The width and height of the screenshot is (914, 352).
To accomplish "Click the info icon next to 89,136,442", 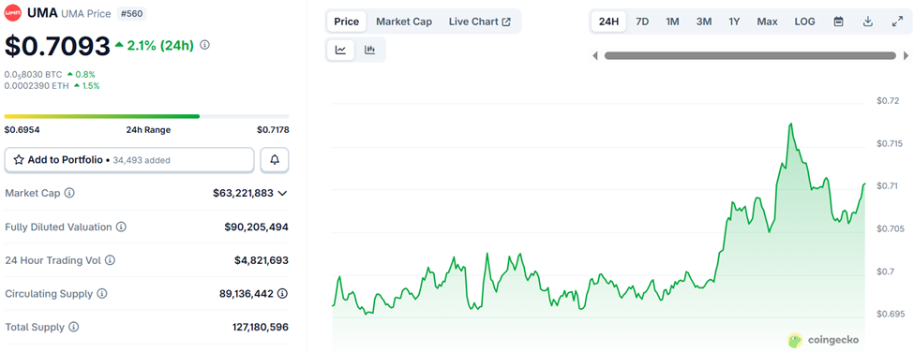I will tap(283, 294).
